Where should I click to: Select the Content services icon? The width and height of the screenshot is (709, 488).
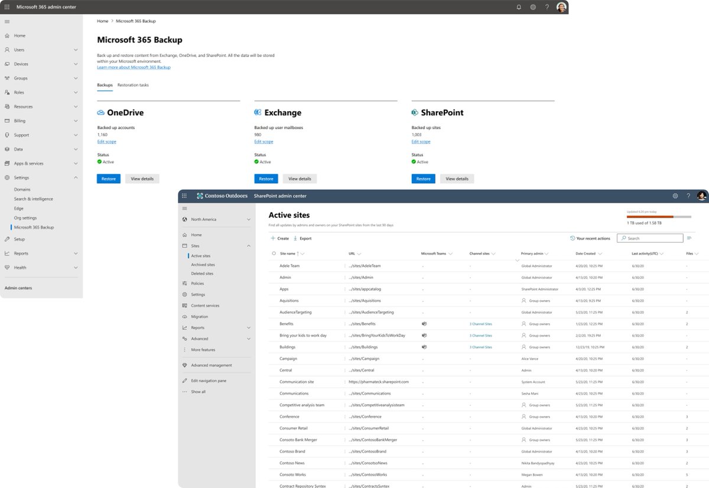[186, 305]
